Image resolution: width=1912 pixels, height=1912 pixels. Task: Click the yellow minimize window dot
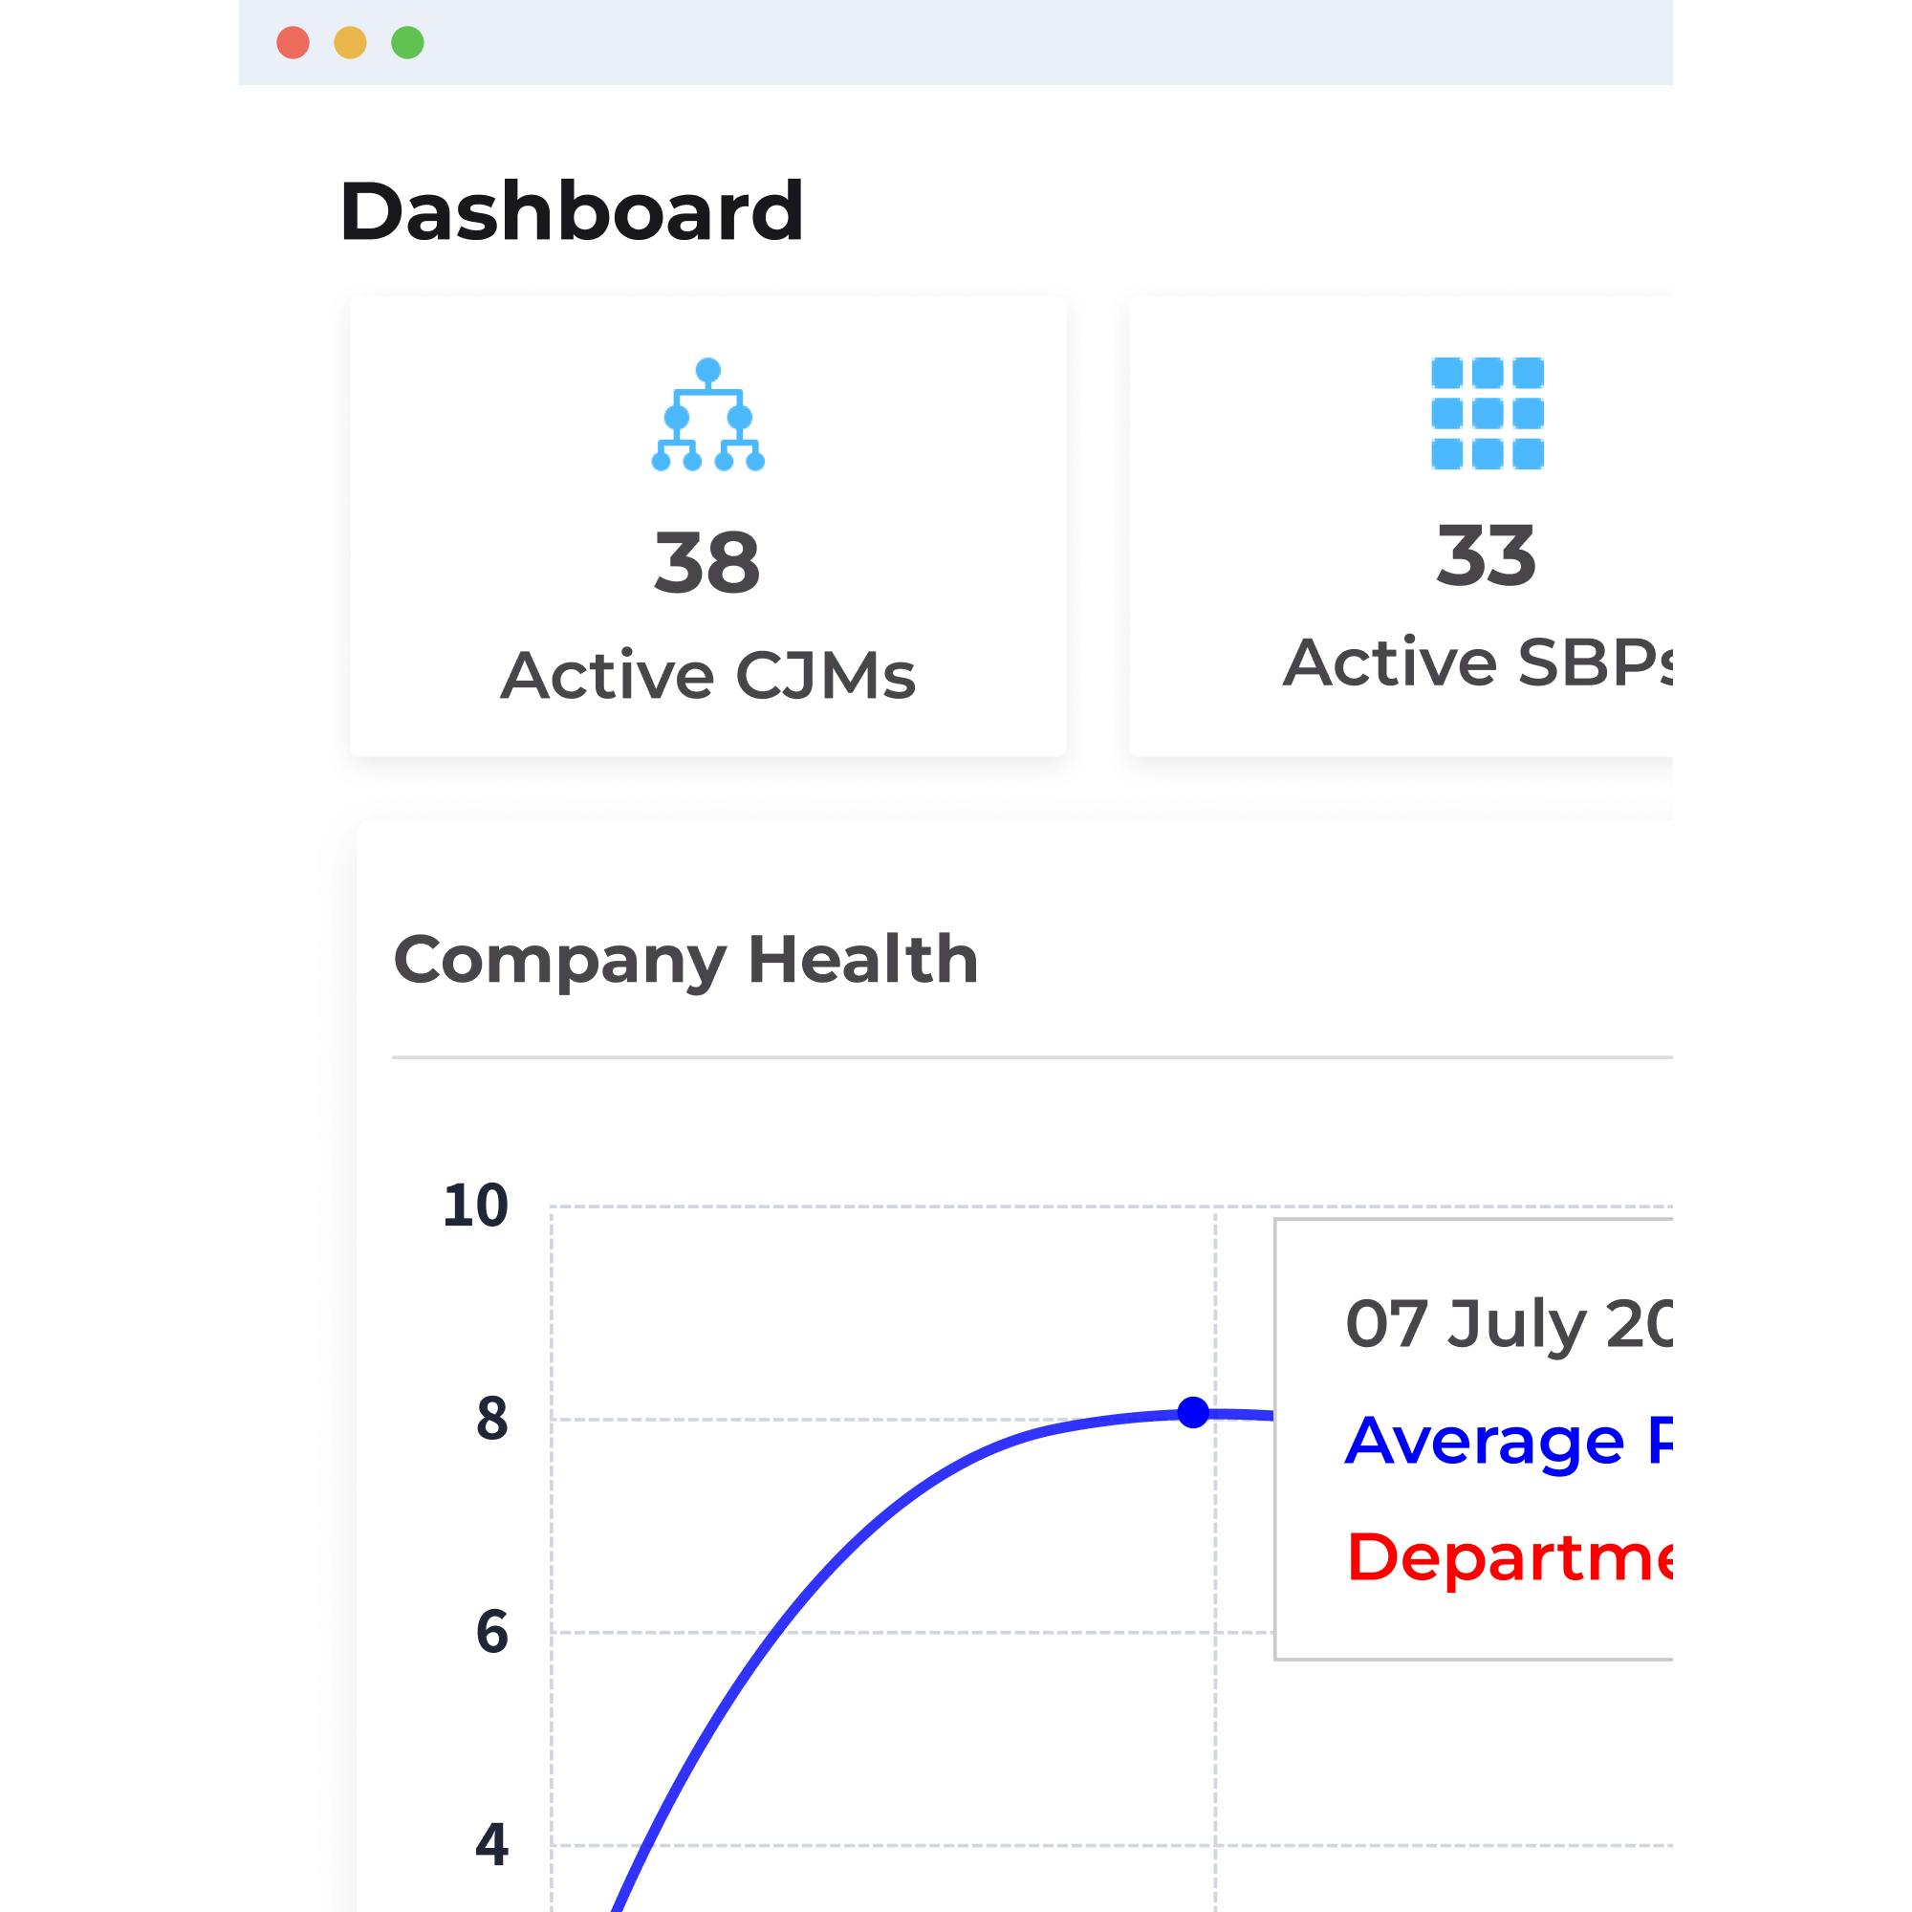click(350, 44)
